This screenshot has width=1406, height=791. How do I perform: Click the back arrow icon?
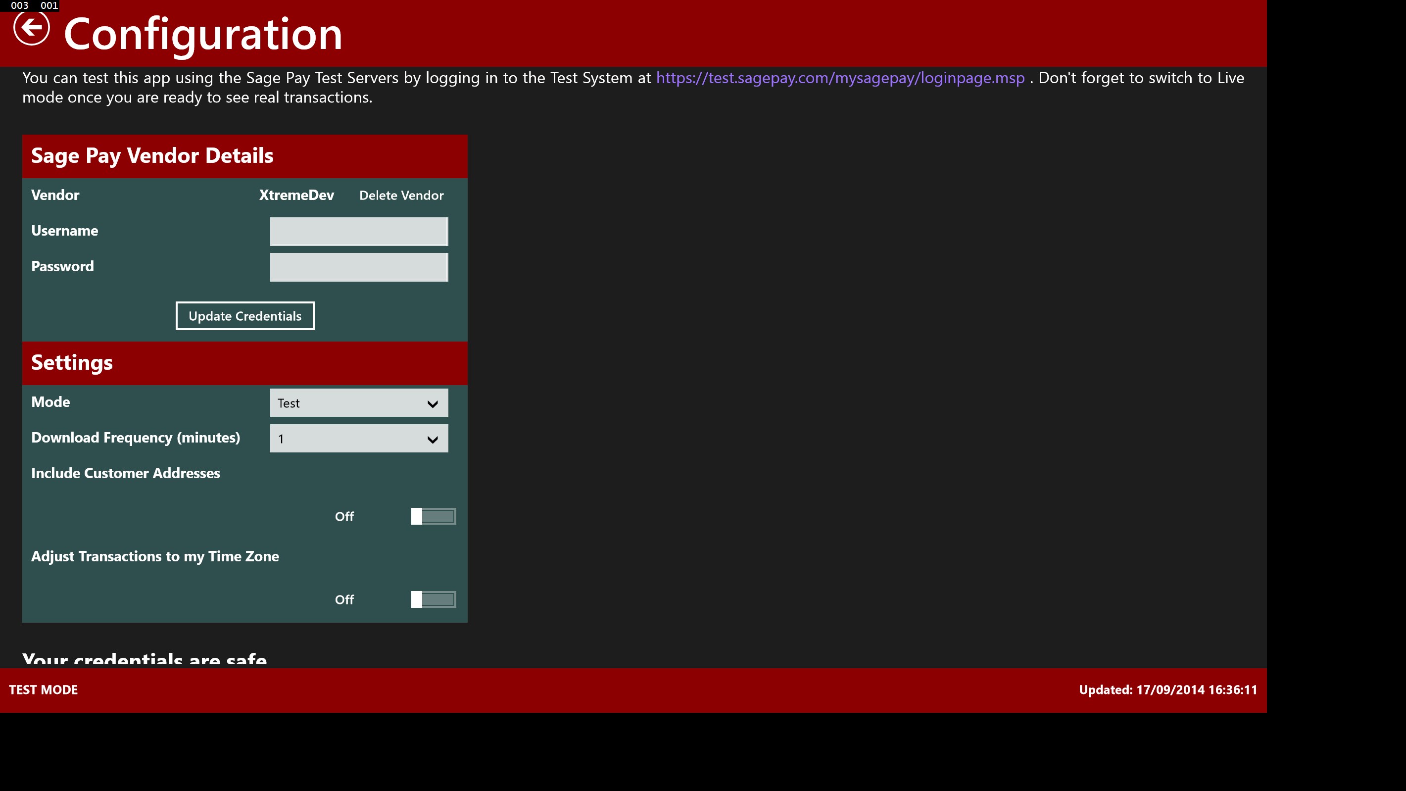31,28
